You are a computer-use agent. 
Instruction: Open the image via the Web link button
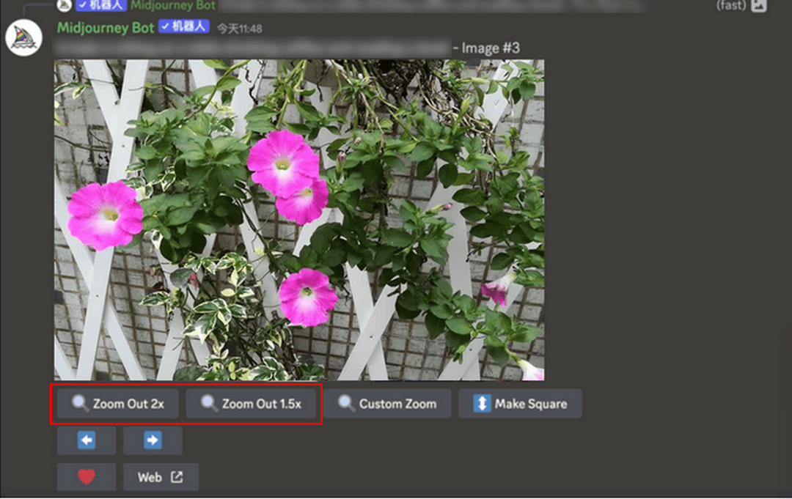(x=161, y=477)
